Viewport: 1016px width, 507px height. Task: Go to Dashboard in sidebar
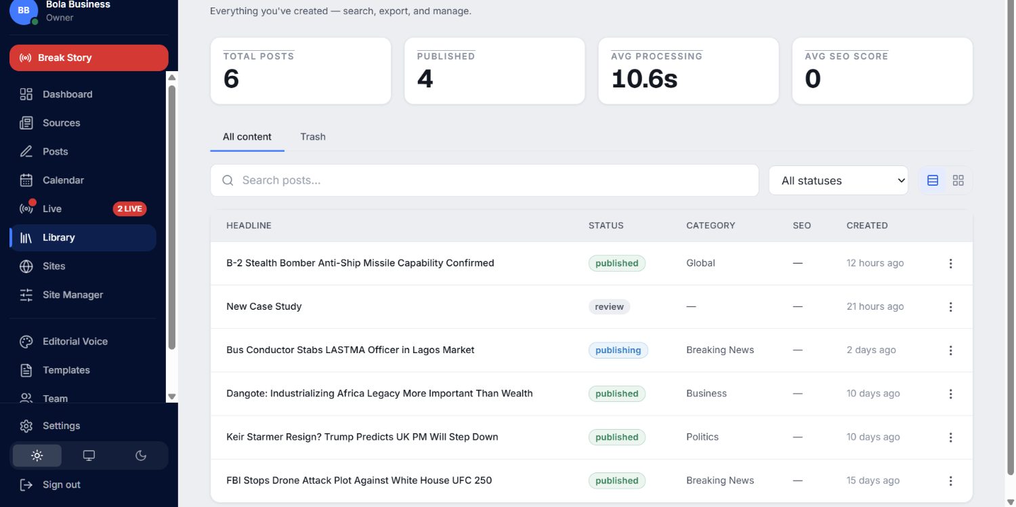tap(83, 94)
